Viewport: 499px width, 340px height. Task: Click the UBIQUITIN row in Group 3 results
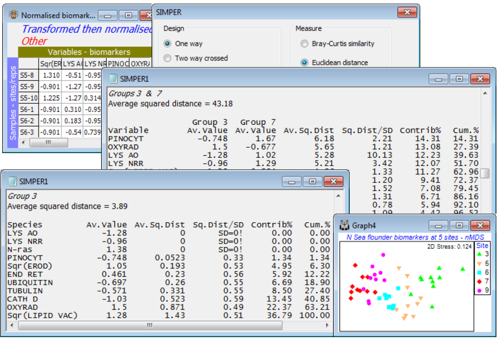169,282
